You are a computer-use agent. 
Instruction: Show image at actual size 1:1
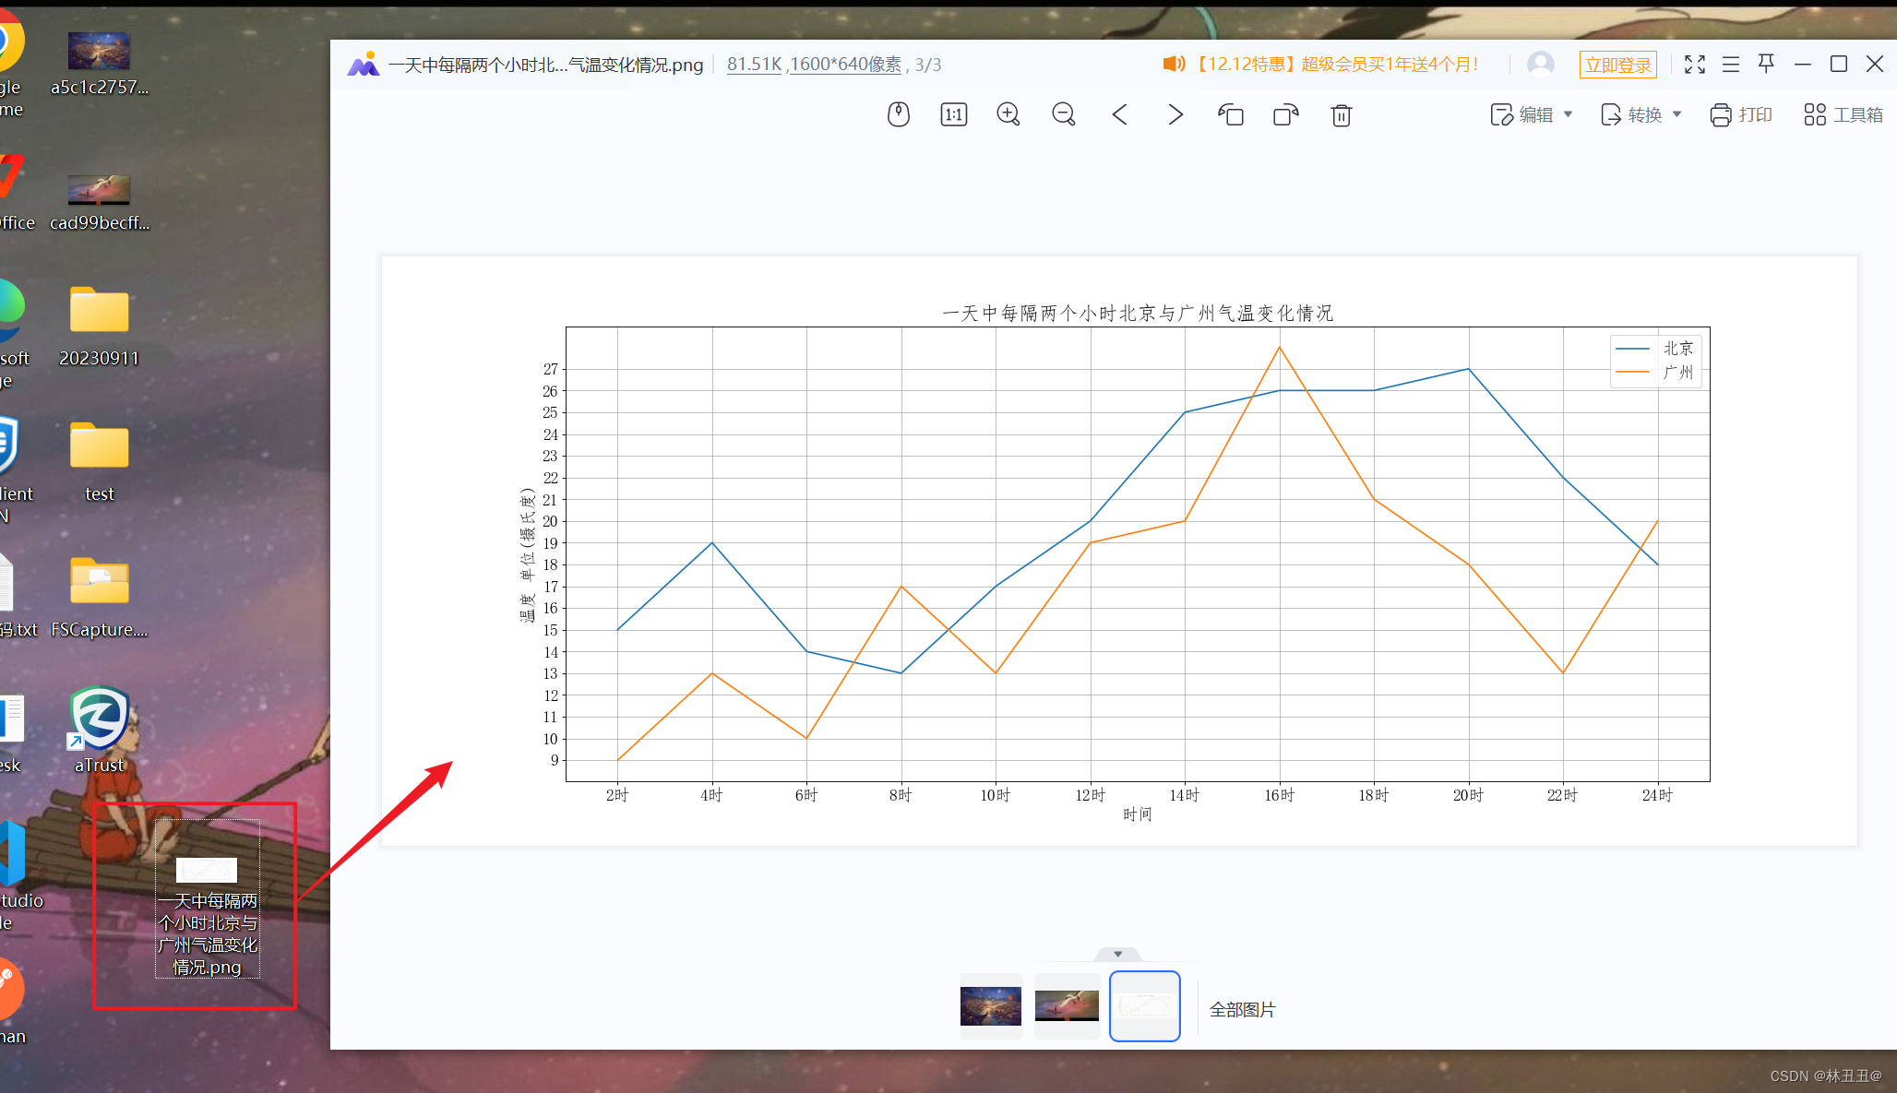953,114
